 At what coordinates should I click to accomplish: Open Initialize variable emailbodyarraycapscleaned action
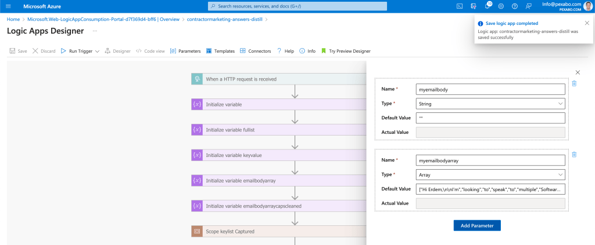pyautogui.click(x=279, y=206)
